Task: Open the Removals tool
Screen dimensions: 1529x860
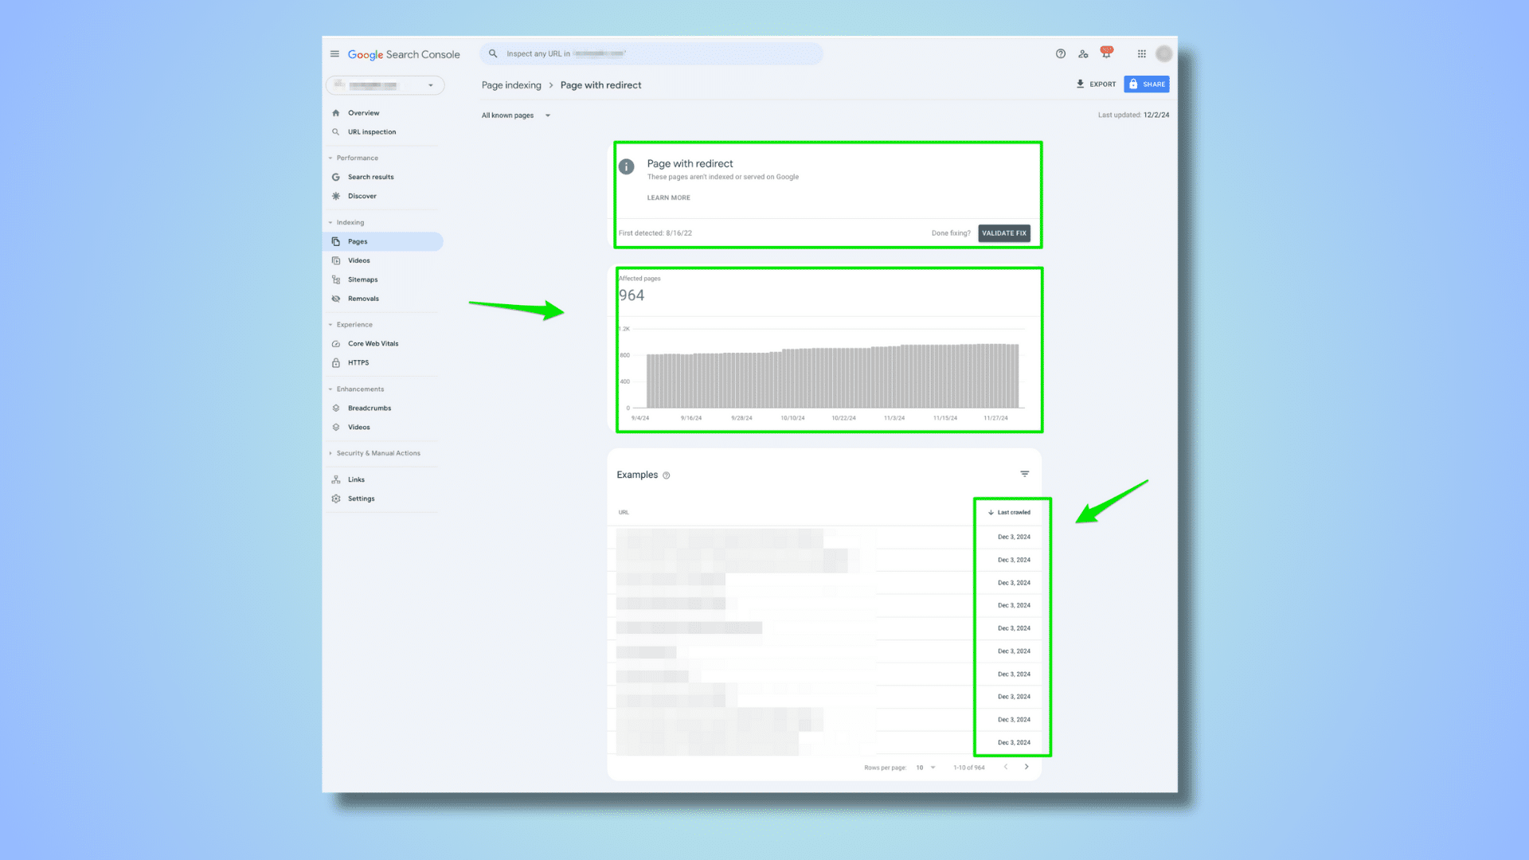Action: (364, 298)
